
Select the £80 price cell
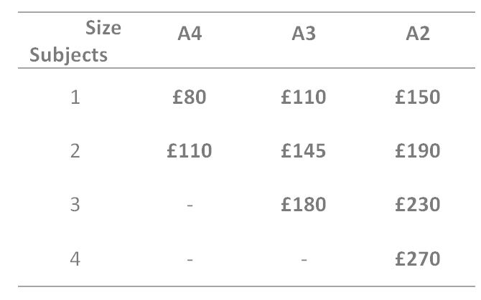tap(190, 97)
